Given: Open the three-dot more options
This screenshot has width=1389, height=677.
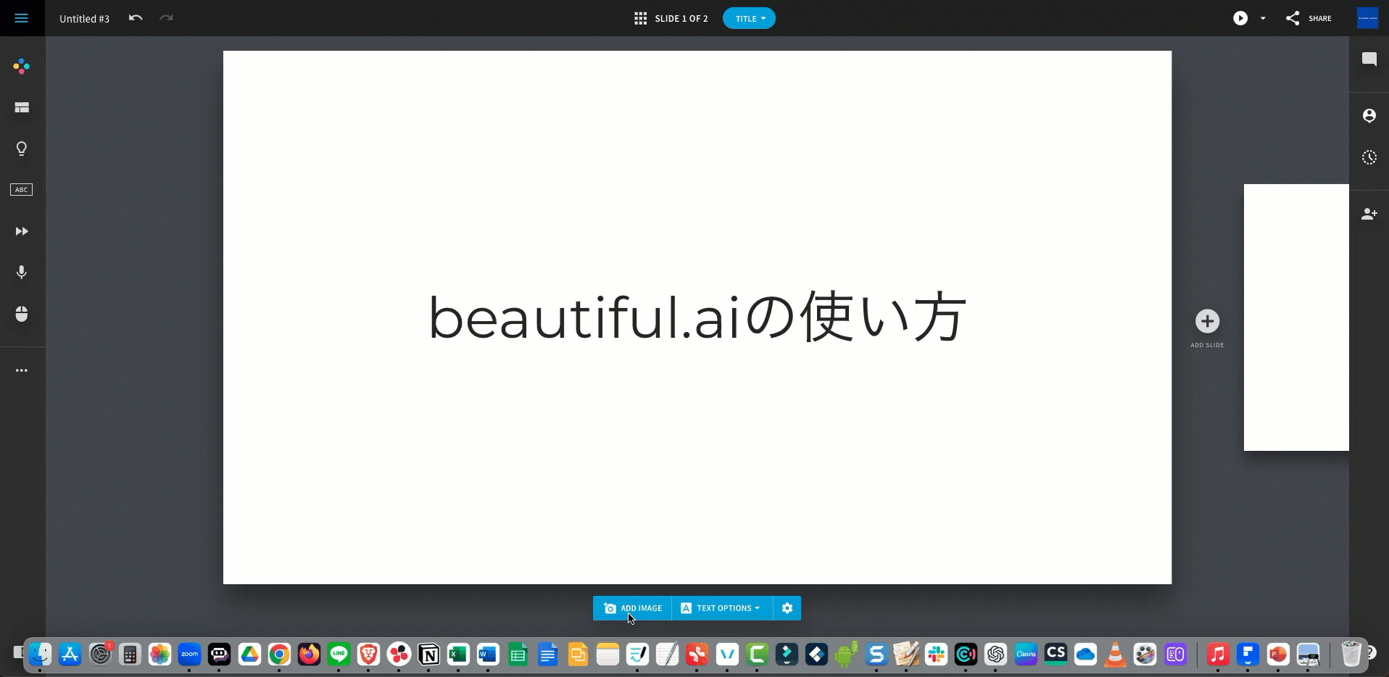Looking at the screenshot, I should point(22,370).
